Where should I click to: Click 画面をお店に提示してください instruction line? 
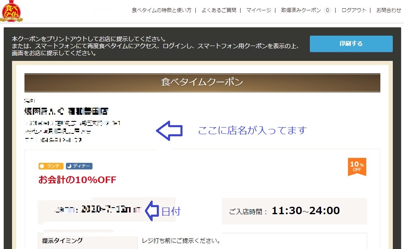point(54,53)
